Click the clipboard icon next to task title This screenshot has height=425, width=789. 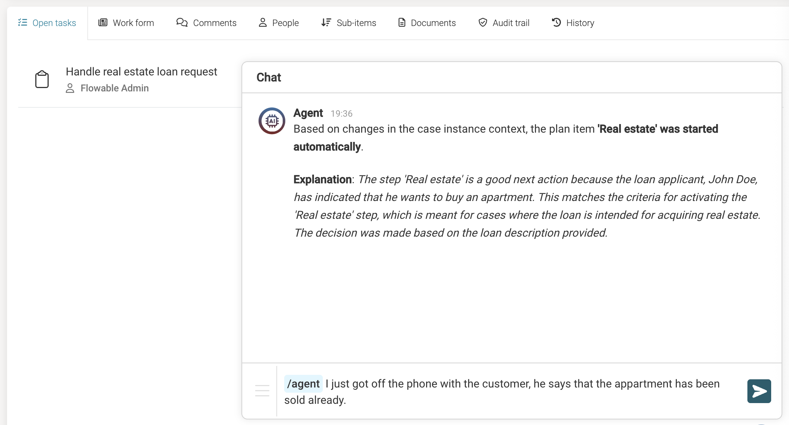(x=42, y=79)
